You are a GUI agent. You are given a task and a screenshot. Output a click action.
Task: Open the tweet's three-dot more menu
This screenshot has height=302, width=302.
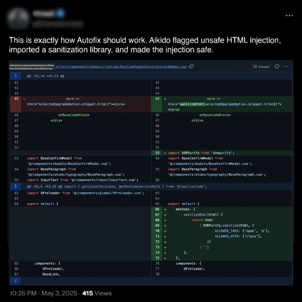tap(289, 15)
